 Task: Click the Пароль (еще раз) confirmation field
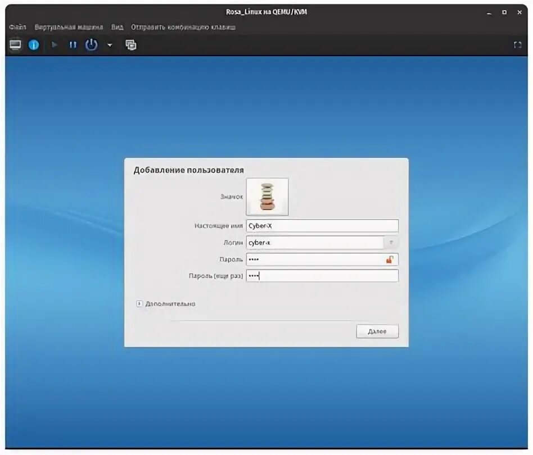coord(322,276)
